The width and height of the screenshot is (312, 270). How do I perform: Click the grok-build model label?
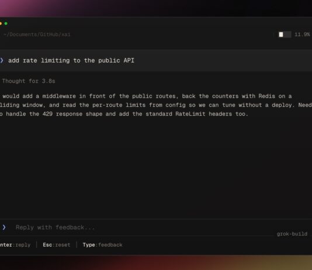[292, 234]
